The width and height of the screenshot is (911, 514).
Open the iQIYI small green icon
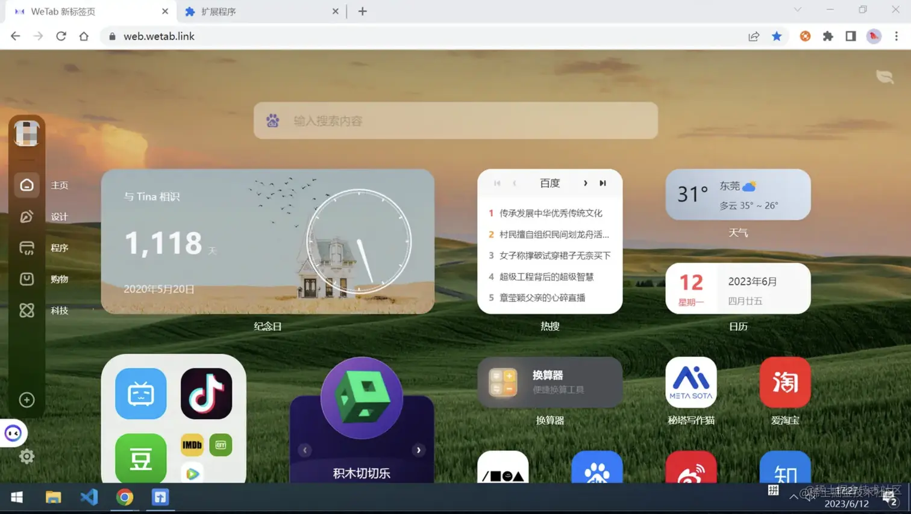pyautogui.click(x=221, y=445)
